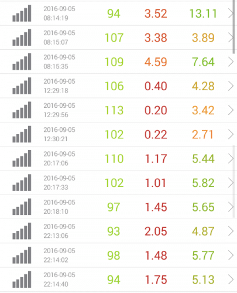Select ping value 113 result
The height and width of the screenshot is (293, 237).
pos(114,110)
